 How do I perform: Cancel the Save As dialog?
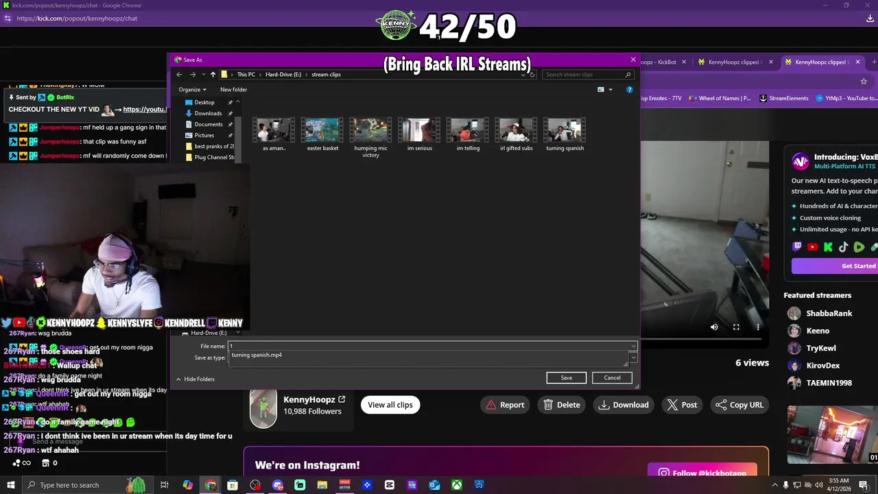pyautogui.click(x=612, y=377)
